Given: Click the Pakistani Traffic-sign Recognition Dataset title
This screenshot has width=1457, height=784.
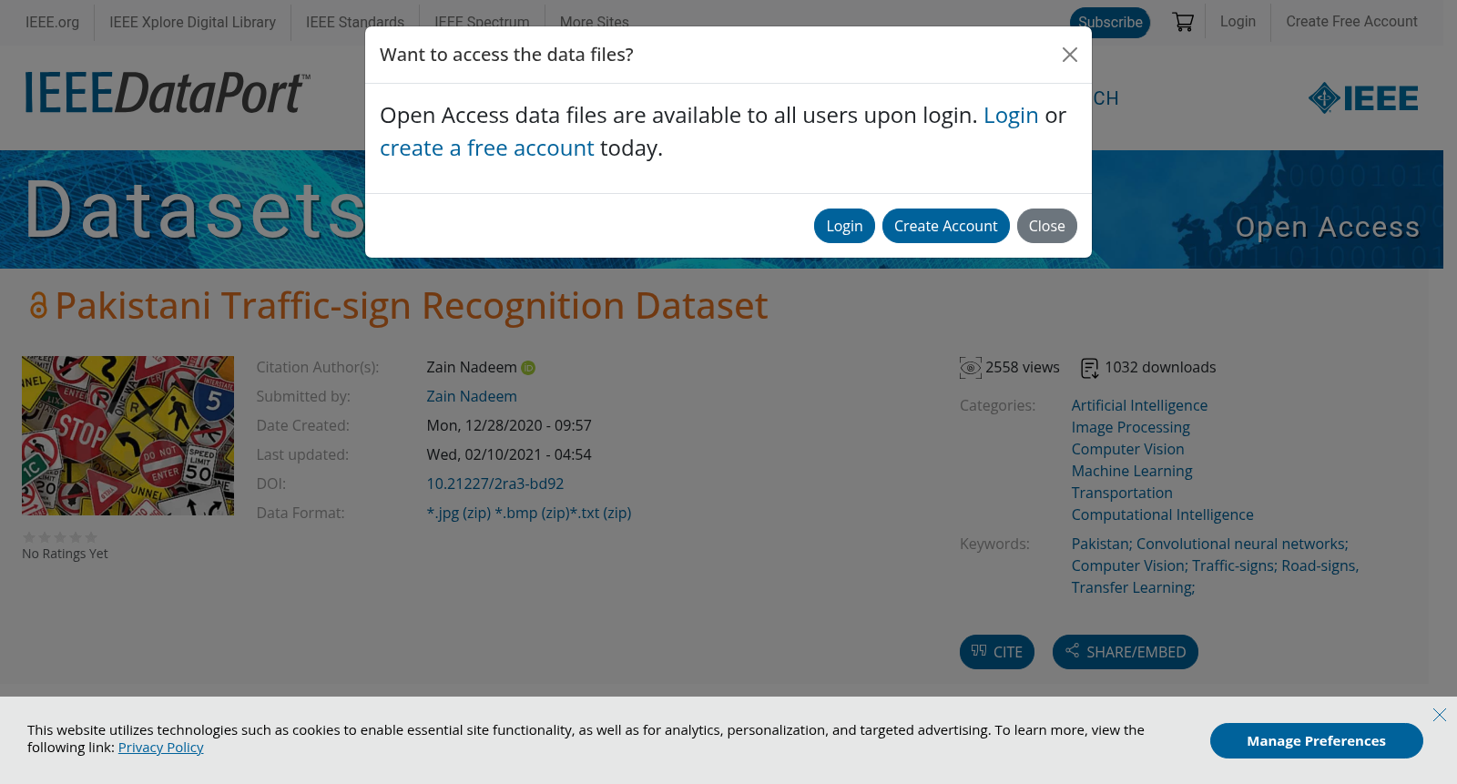Looking at the screenshot, I should pos(412,306).
